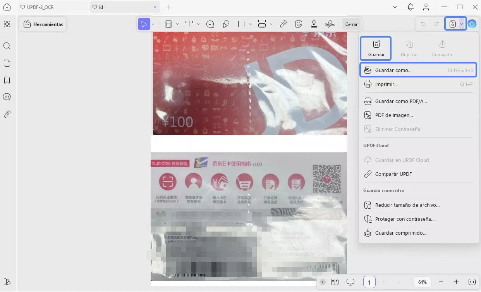Click the Cerrar button
This screenshot has width=481, height=292.
352,24
